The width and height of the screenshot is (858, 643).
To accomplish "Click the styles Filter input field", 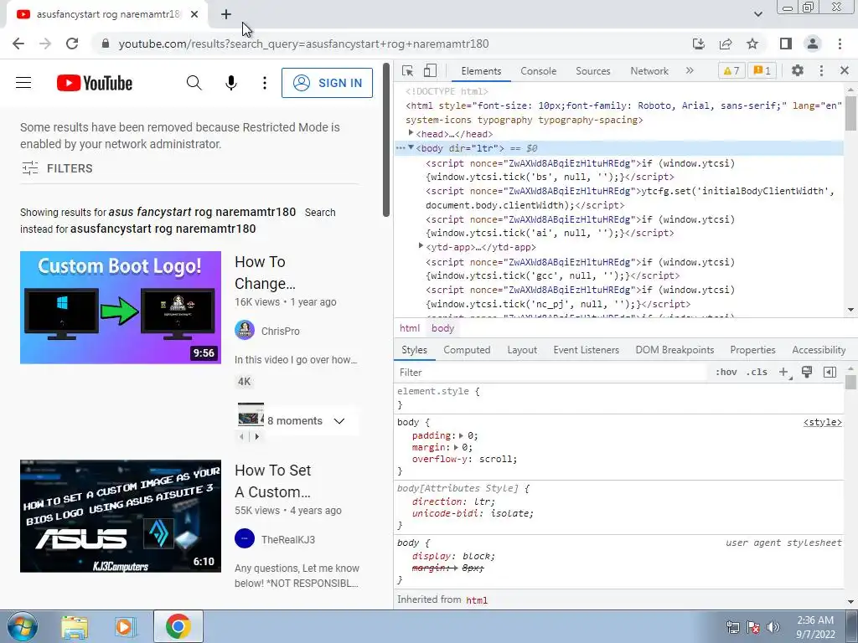I will click(551, 373).
